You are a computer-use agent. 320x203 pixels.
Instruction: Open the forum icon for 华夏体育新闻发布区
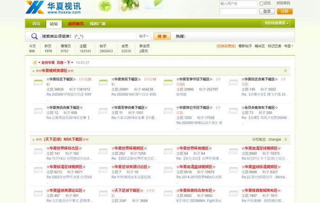tap(233, 193)
